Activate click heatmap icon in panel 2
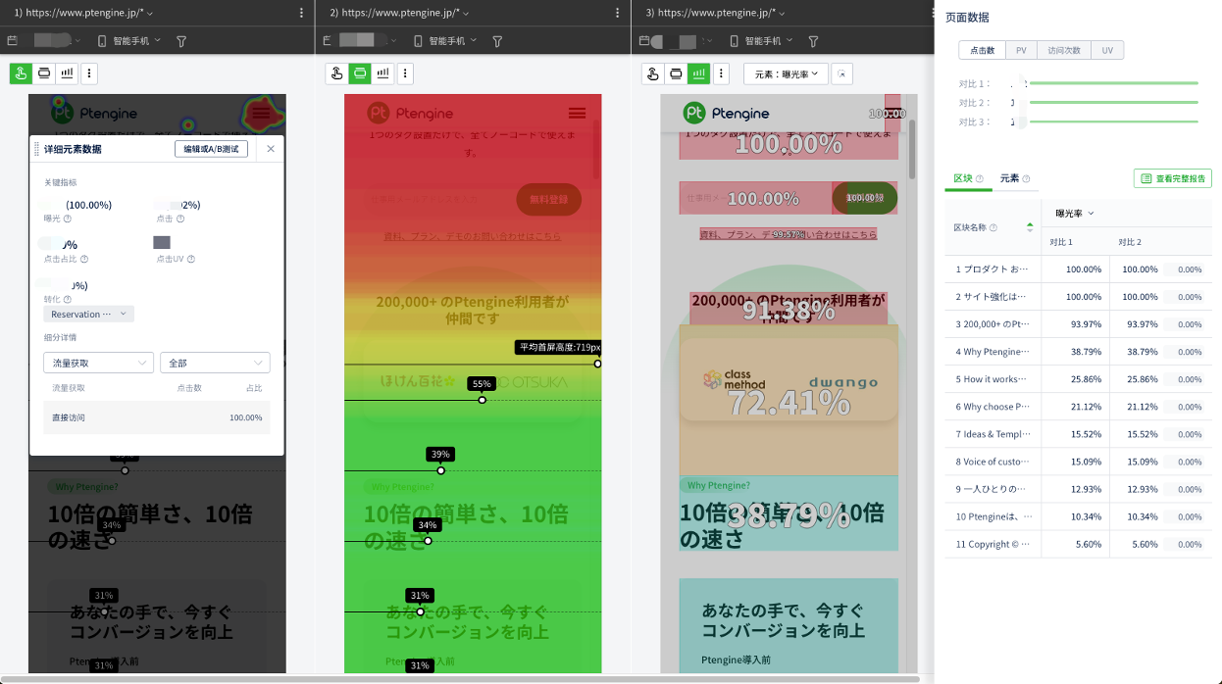Viewport: 1222px width, 684px height. click(336, 73)
